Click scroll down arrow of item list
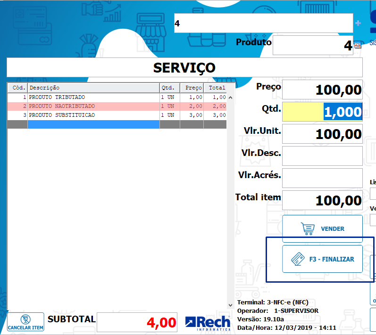The image size is (376, 335). tap(230, 305)
